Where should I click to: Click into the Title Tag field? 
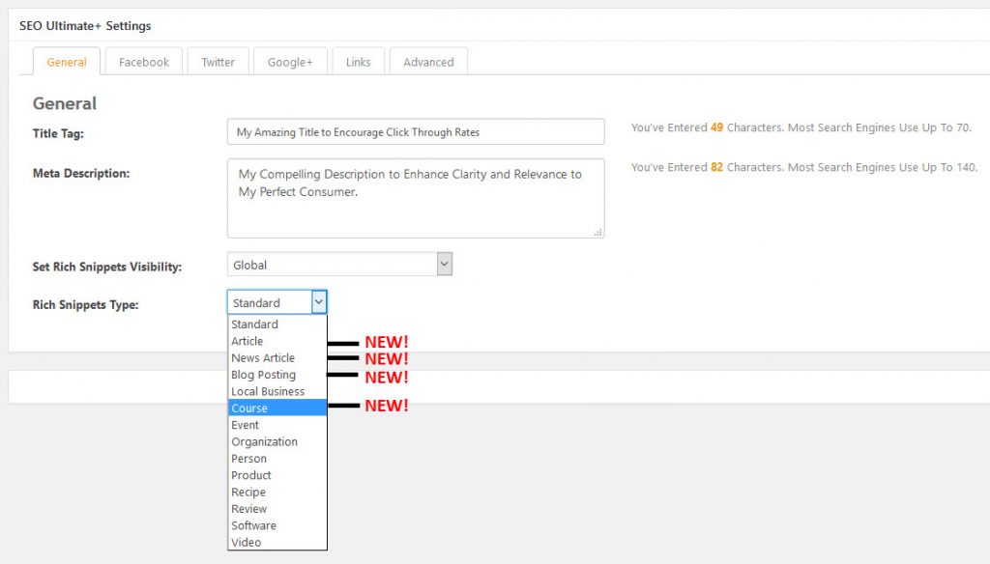[416, 132]
